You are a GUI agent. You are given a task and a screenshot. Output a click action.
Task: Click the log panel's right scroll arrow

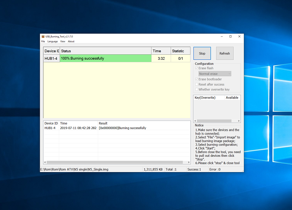coord(189,162)
